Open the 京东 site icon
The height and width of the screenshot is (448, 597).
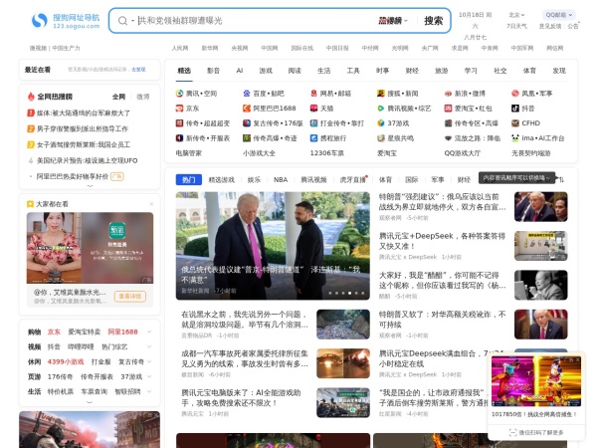coord(179,109)
